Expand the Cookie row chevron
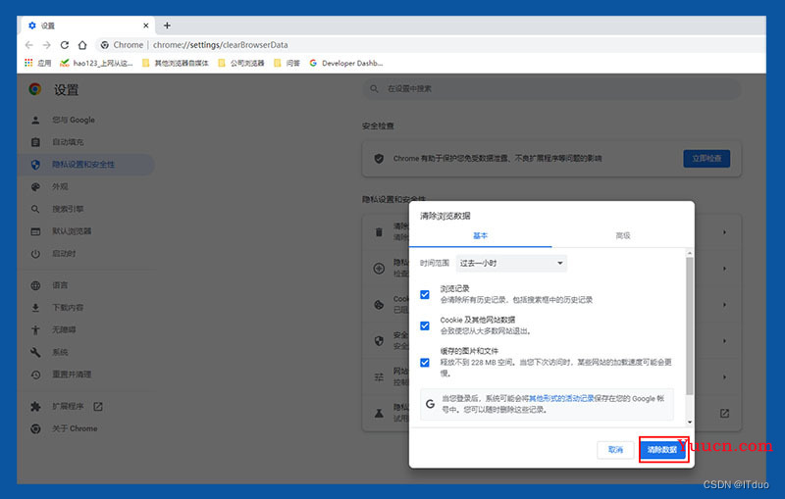Screen dimensions: 785x499 click(724, 305)
